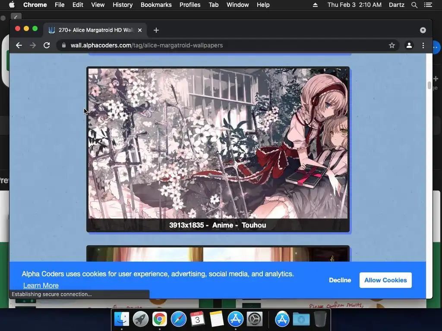This screenshot has height=331, width=442.
Task: Bookmark this page with star icon
Action: [x=392, y=45]
